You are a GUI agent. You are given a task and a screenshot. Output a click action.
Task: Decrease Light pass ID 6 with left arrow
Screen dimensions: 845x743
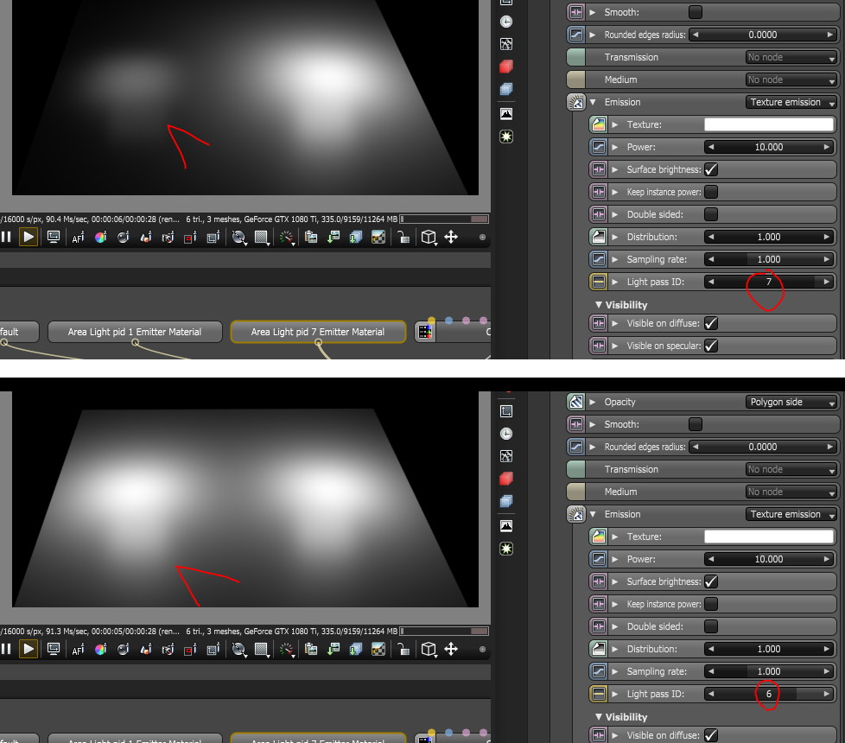point(711,694)
